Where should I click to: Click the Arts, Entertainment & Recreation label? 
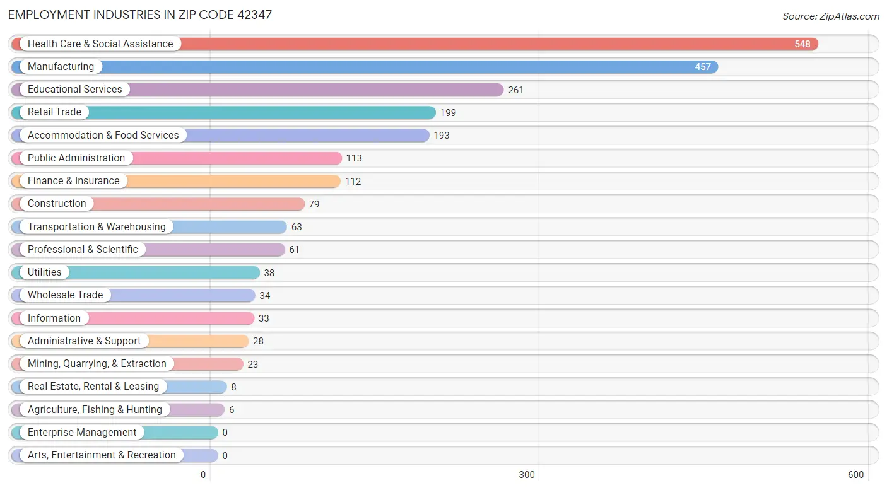point(102,455)
